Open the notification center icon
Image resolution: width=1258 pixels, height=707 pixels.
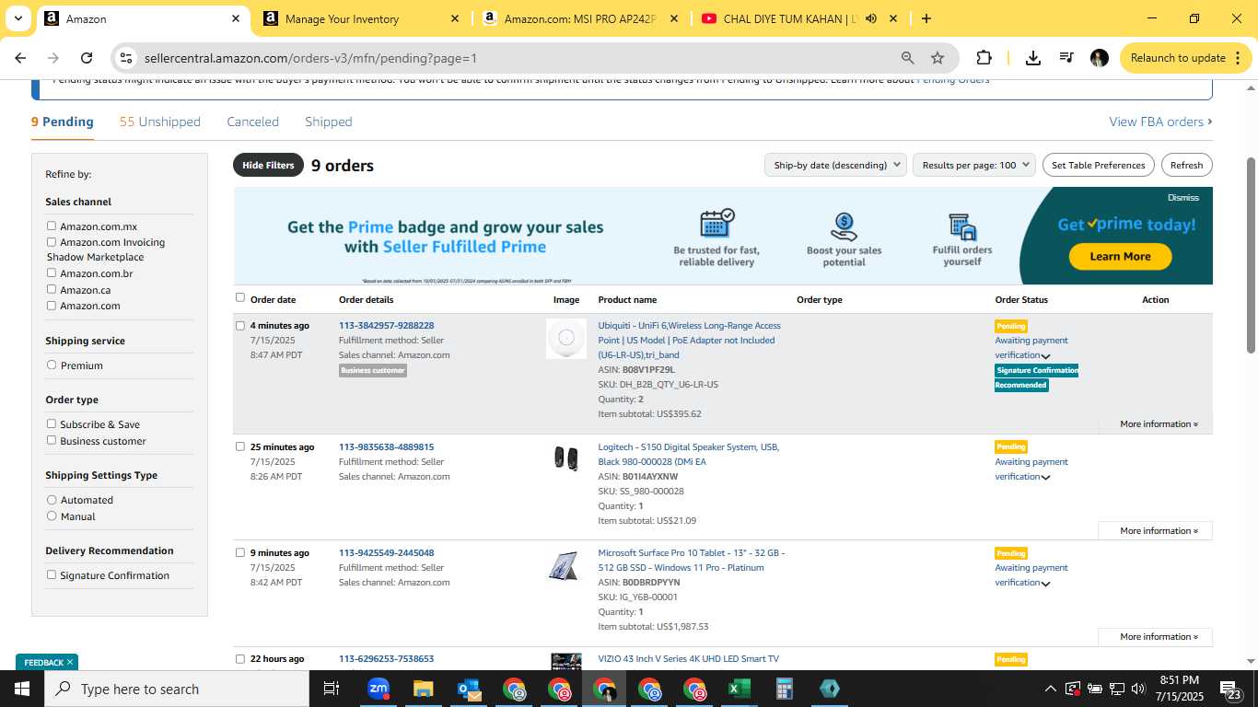[1231, 690]
